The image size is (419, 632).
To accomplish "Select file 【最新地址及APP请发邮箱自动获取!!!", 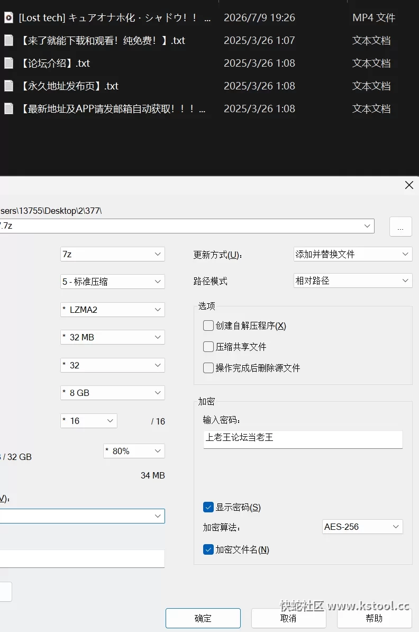I will click(x=112, y=109).
